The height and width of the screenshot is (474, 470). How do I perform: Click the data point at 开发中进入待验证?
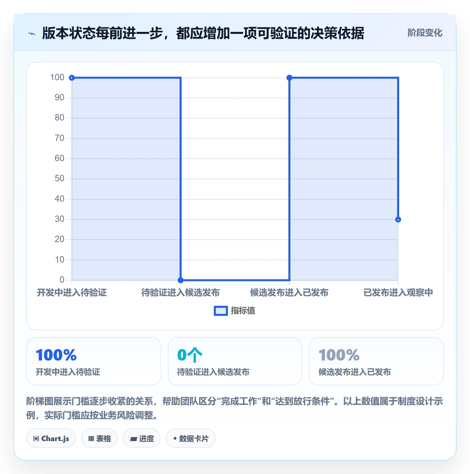(72, 78)
